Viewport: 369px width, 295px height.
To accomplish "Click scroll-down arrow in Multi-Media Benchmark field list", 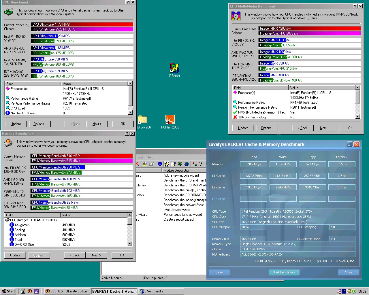I will pyautogui.click(x=357, y=116).
